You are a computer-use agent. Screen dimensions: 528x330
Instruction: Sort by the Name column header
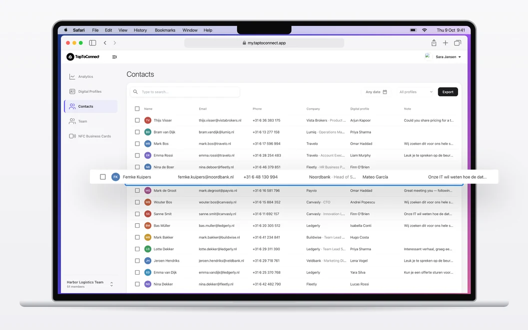click(148, 109)
